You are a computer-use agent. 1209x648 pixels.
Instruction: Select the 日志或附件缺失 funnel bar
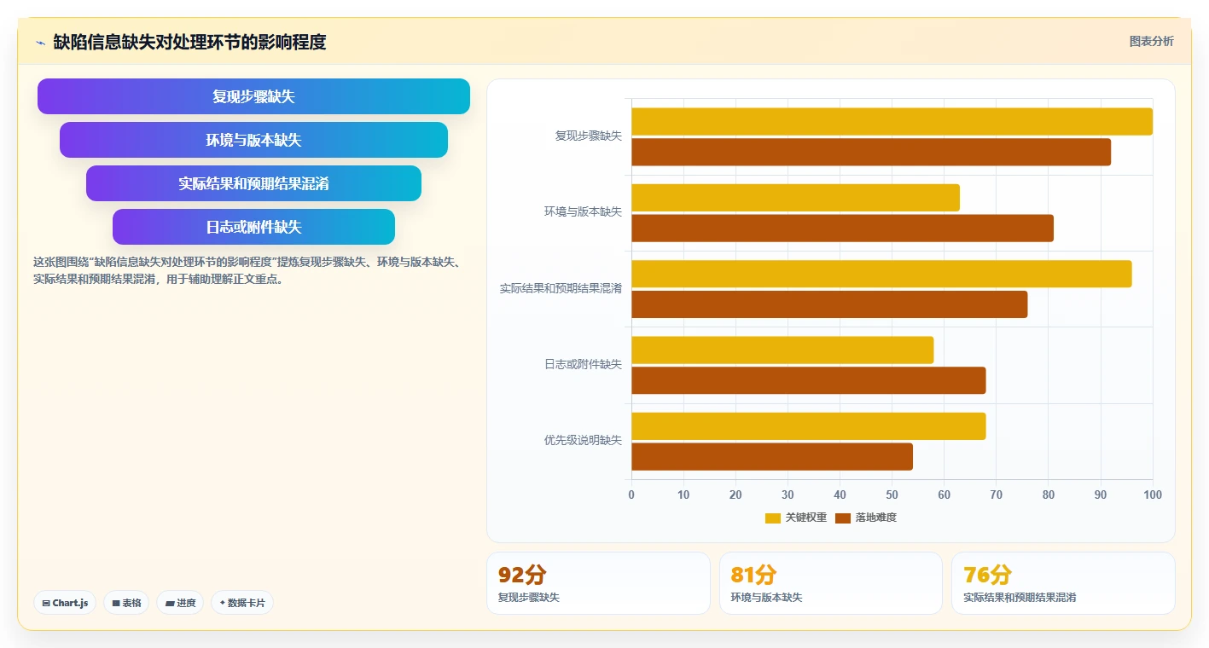pos(253,227)
